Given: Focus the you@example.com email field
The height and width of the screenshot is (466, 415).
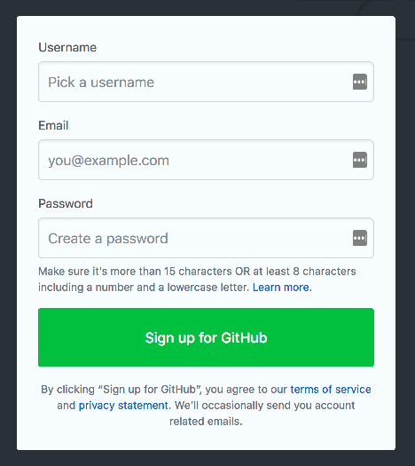Looking at the screenshot, I should click(206, 160).
